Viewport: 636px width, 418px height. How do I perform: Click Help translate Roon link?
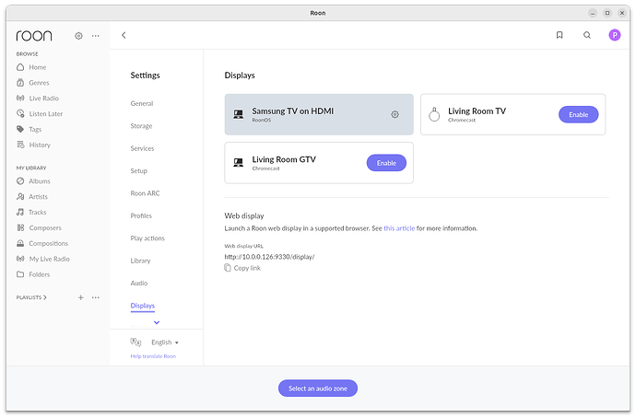pyautogui.click(x=153, y=356)
